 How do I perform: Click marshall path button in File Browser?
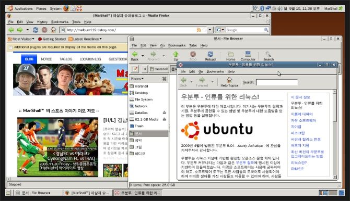[x=159, y=69]
